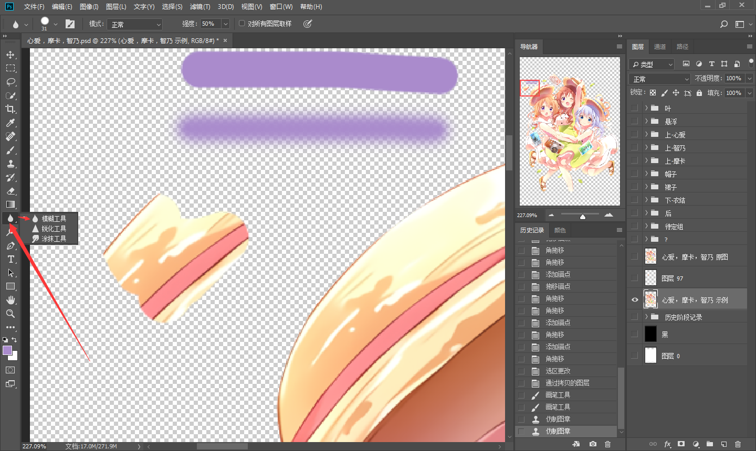Open the 强度 strength dropdown arrow
756x451 pixels.
tap(225, 24)
